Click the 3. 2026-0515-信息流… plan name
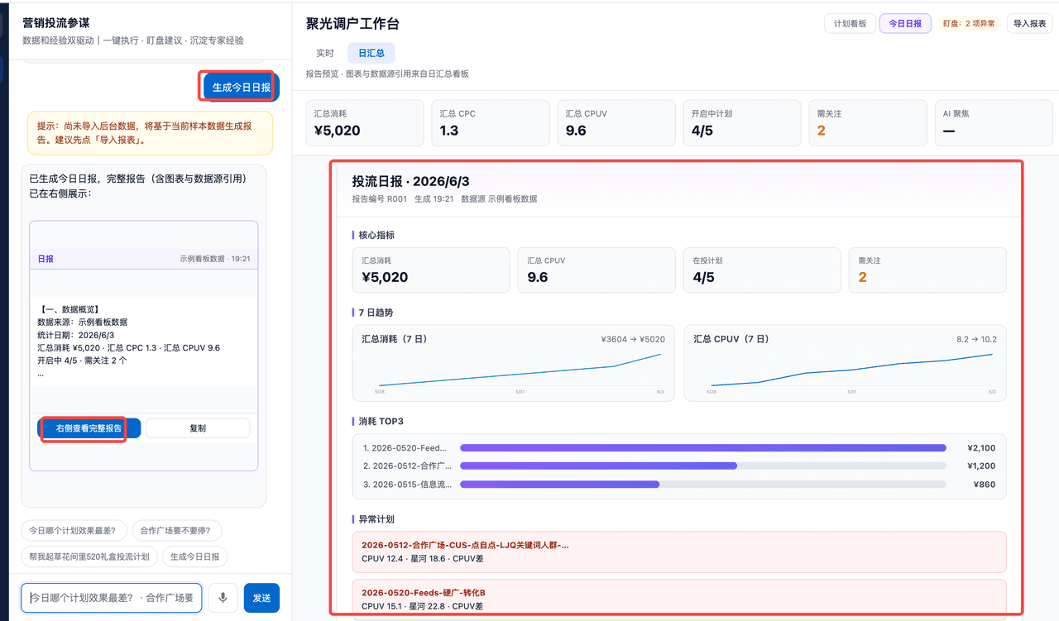This screenshot has height=621, width=1059. click(x=408, y=485)
